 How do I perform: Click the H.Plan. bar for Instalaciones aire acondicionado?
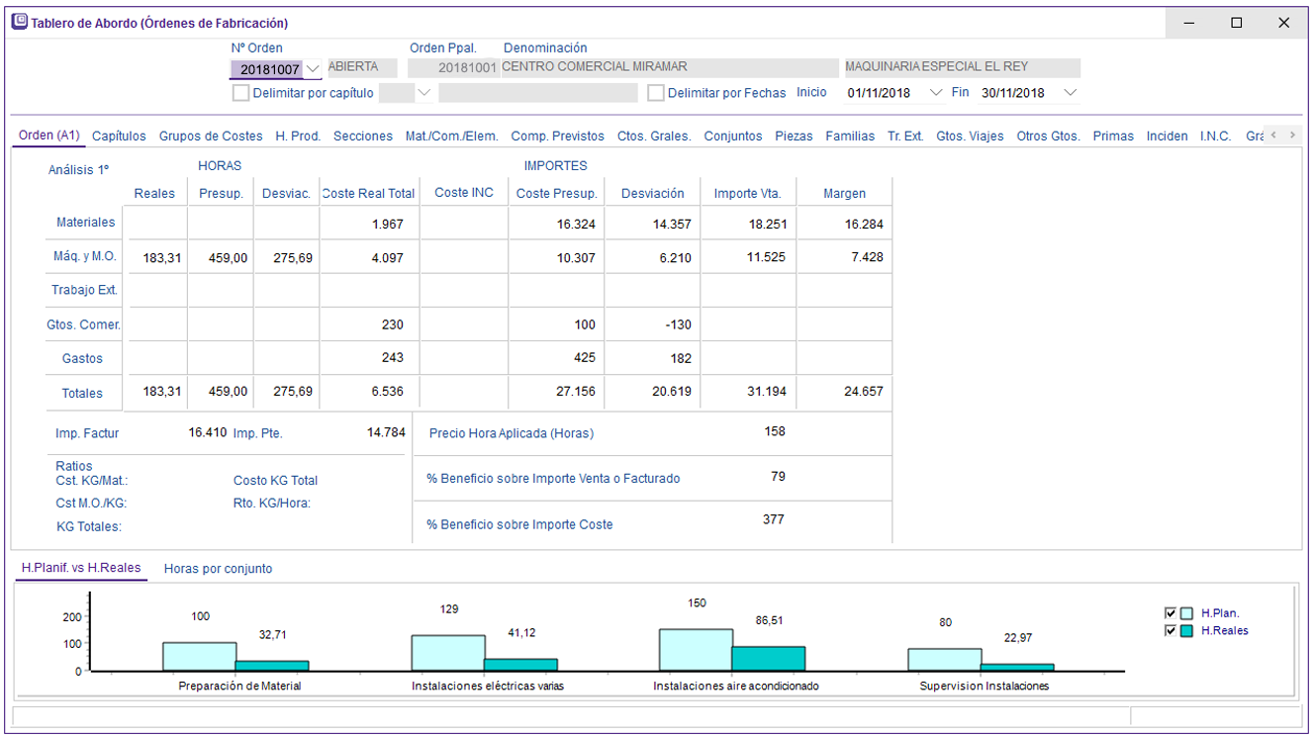696,650
